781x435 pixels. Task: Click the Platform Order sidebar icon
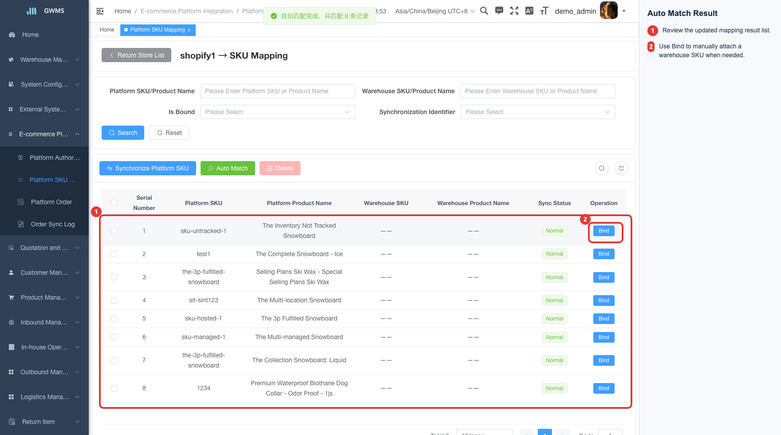tap(21, 202)
